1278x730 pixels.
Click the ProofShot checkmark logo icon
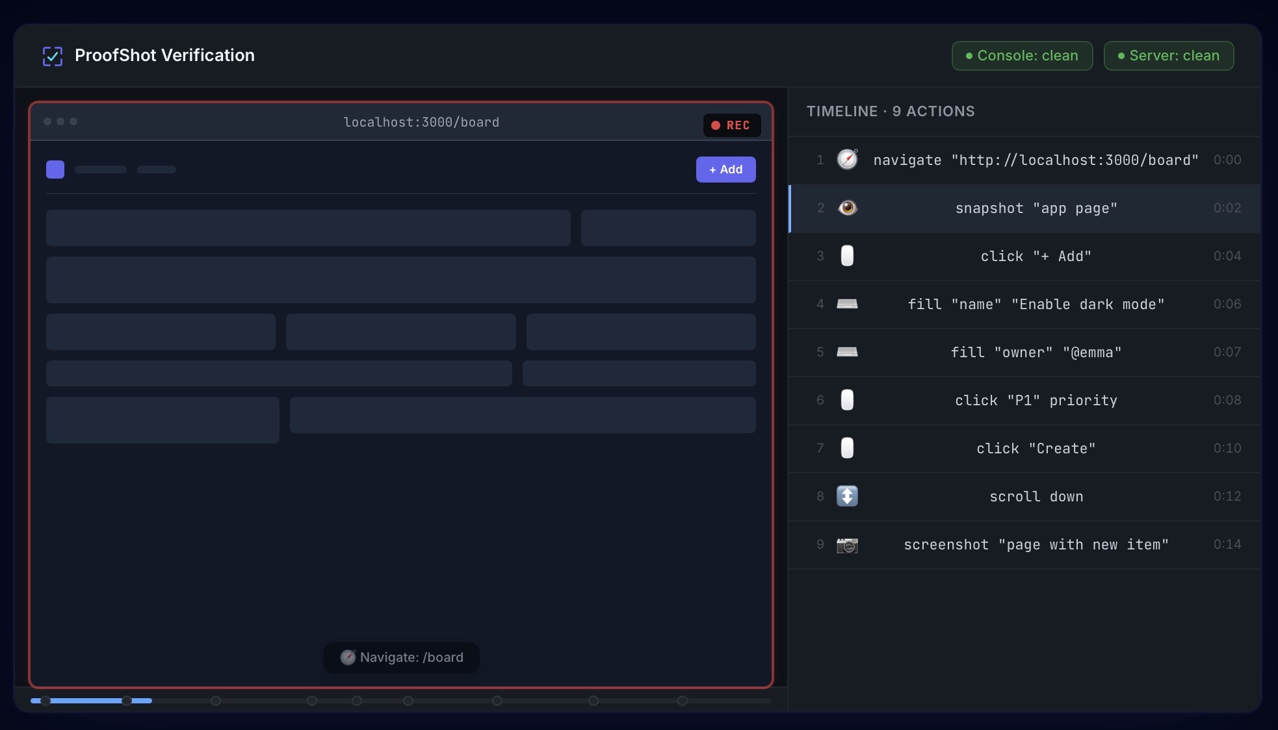click(x=53, y=56)
